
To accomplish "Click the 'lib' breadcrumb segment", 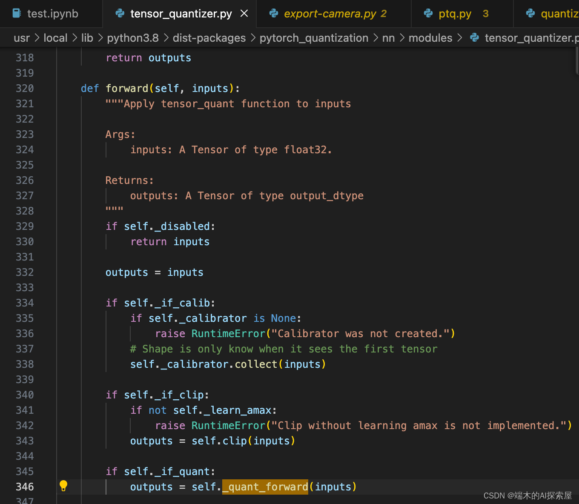I will (87, 38).
